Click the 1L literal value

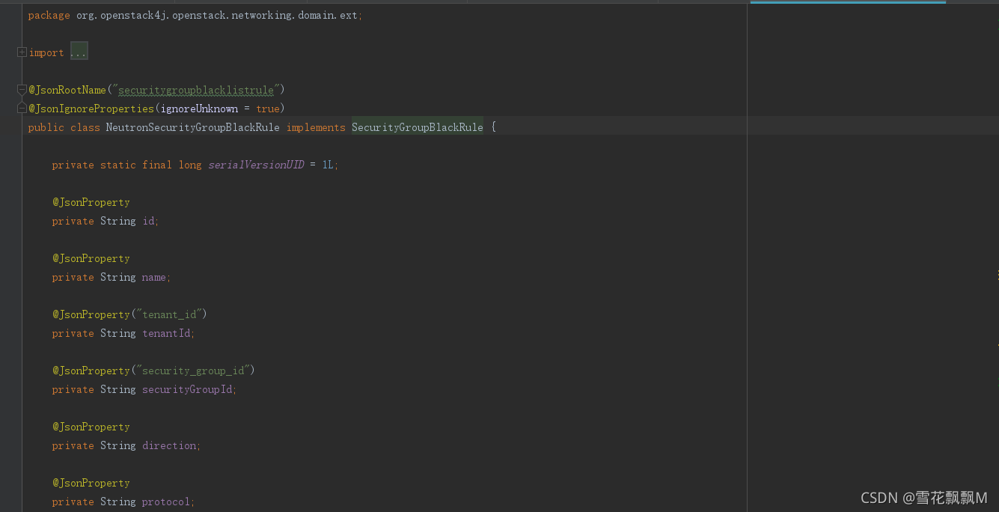(x=328, y=165)
